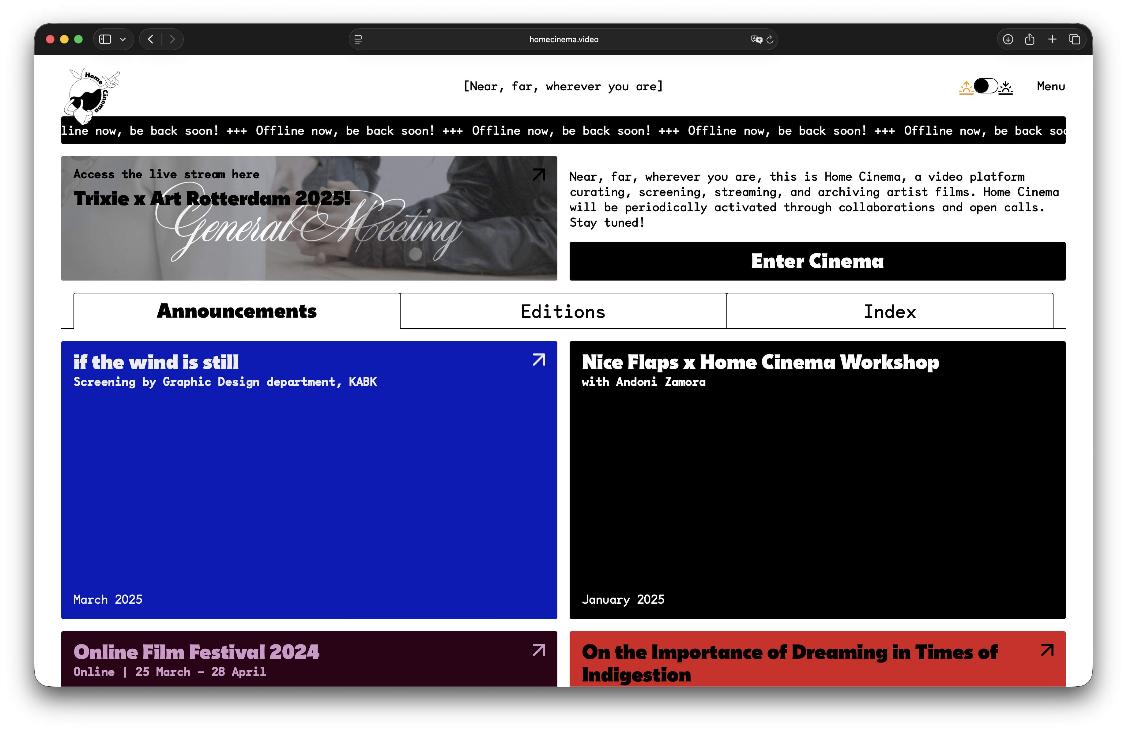Expand the sidebar dropdown chevron in Safari
This screenshot has height=732, width=1127.
123,39
